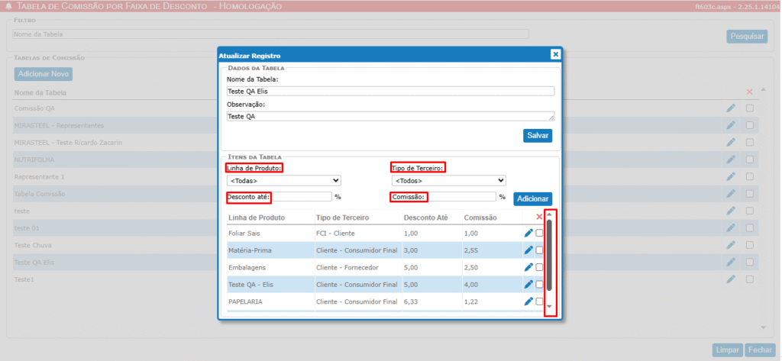Click the Nome da Tabela field in dialog

[389, 91]
